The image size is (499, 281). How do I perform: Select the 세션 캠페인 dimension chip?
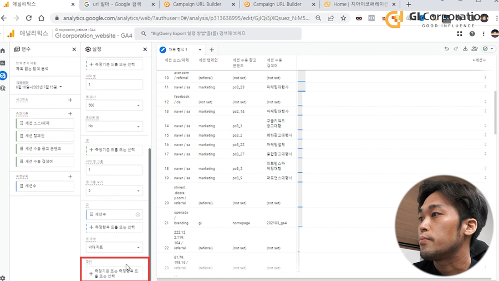[45, 136]
